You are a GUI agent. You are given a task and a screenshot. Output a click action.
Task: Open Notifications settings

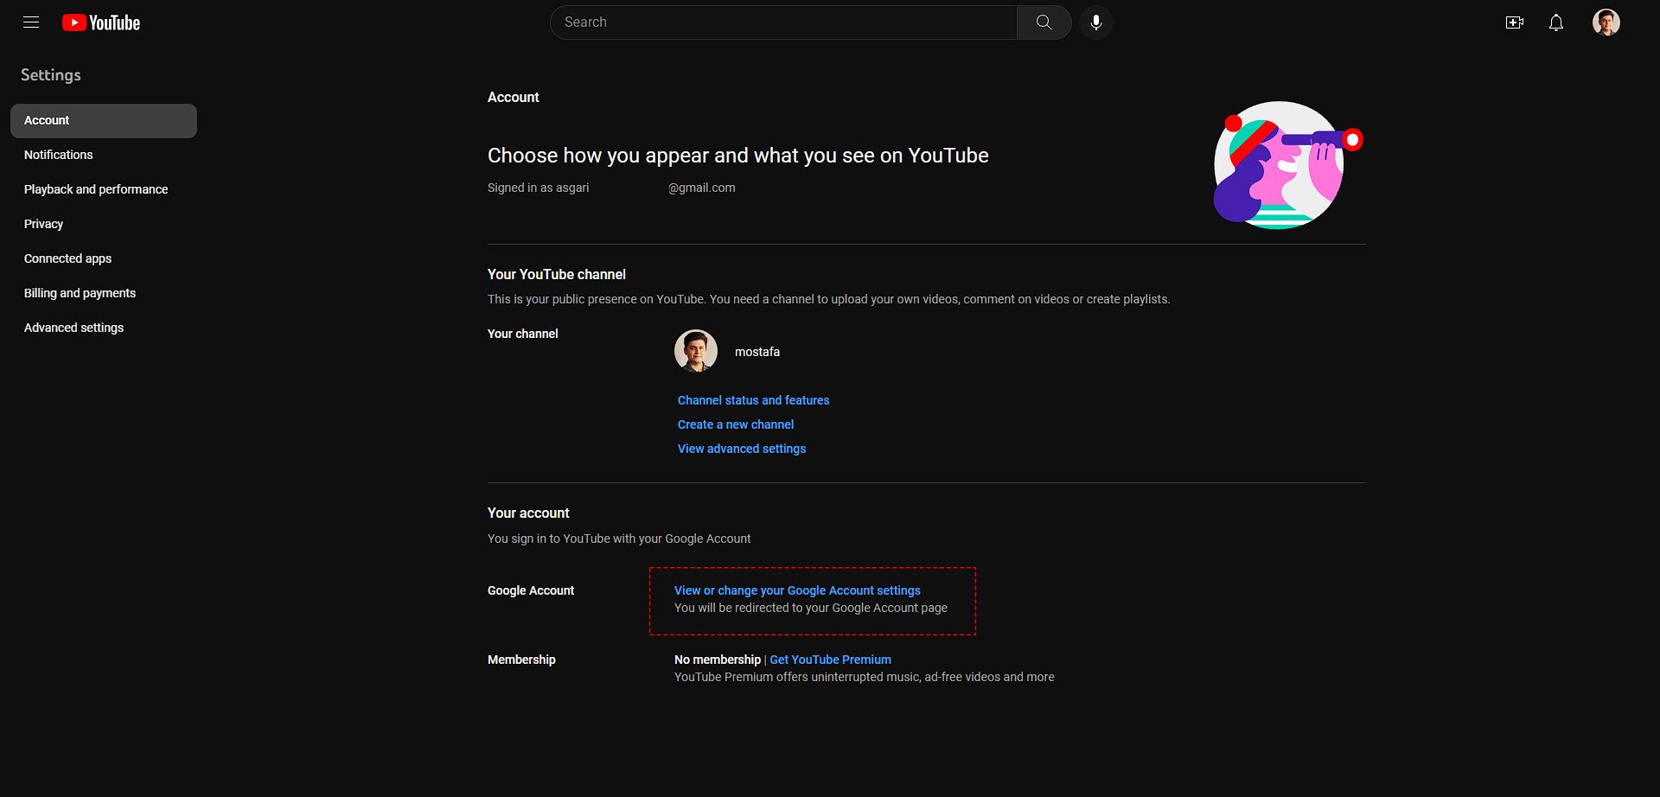pyautogui.click(x=104, y=155)
